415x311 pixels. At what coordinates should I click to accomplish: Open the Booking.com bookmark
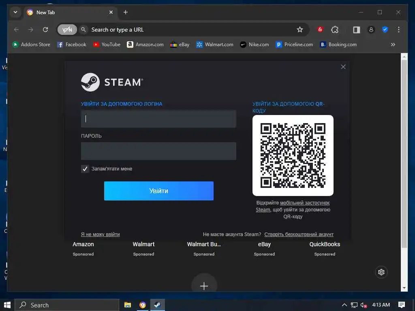[x=338, y=45]
